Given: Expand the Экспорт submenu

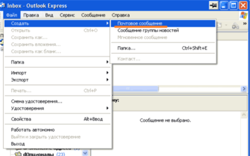Looking at the screenshot, I should (x=57, y=80).
